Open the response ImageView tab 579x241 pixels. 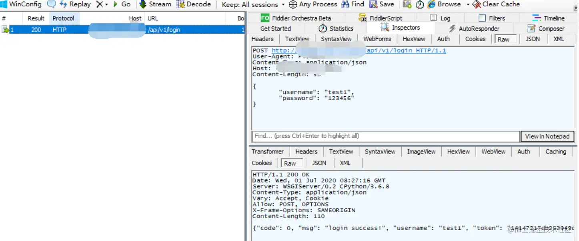[x=421, y=151]
